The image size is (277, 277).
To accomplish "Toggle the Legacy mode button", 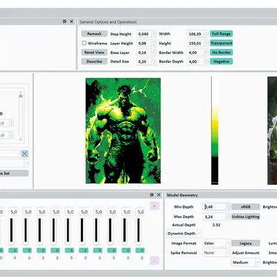I will tap(246, 243).
